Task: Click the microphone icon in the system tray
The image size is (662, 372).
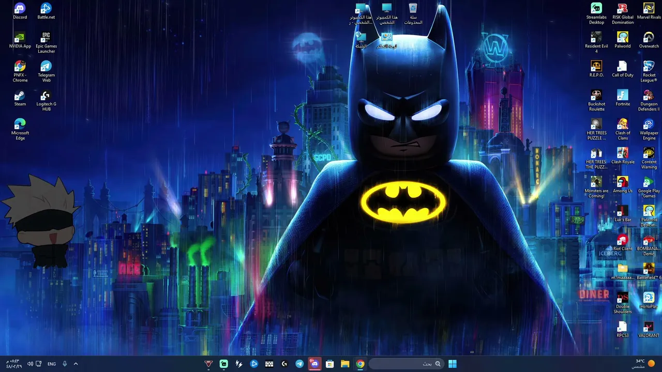Action: click(65, 364)
